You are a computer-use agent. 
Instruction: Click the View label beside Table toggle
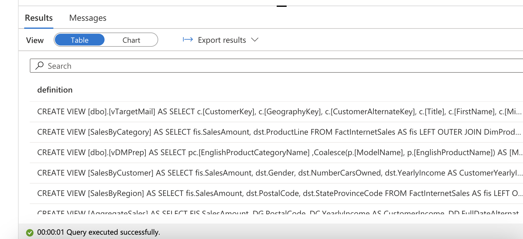click(35, 41)
